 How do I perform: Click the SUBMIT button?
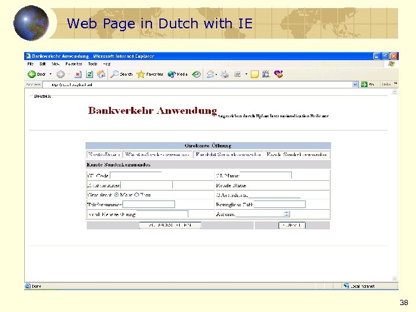click(292, 225)
